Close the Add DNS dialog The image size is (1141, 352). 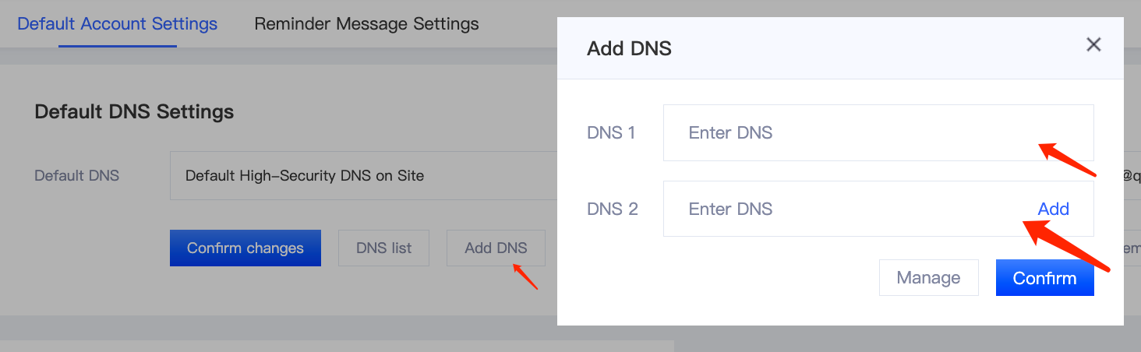pos(1093,45)
